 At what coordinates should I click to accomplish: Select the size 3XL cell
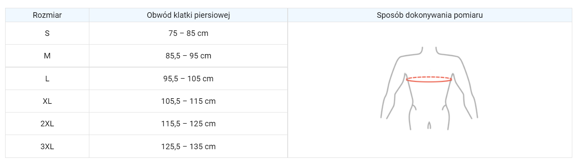tap(47, 146)
